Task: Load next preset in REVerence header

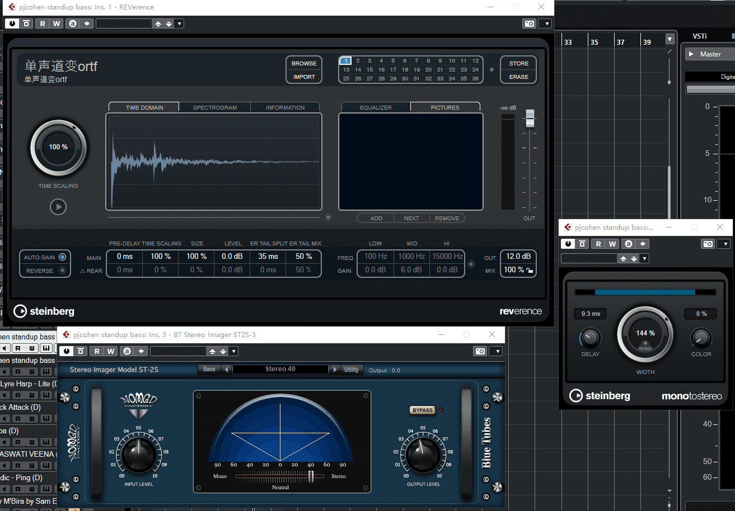Action: click(x=168, y=23)
